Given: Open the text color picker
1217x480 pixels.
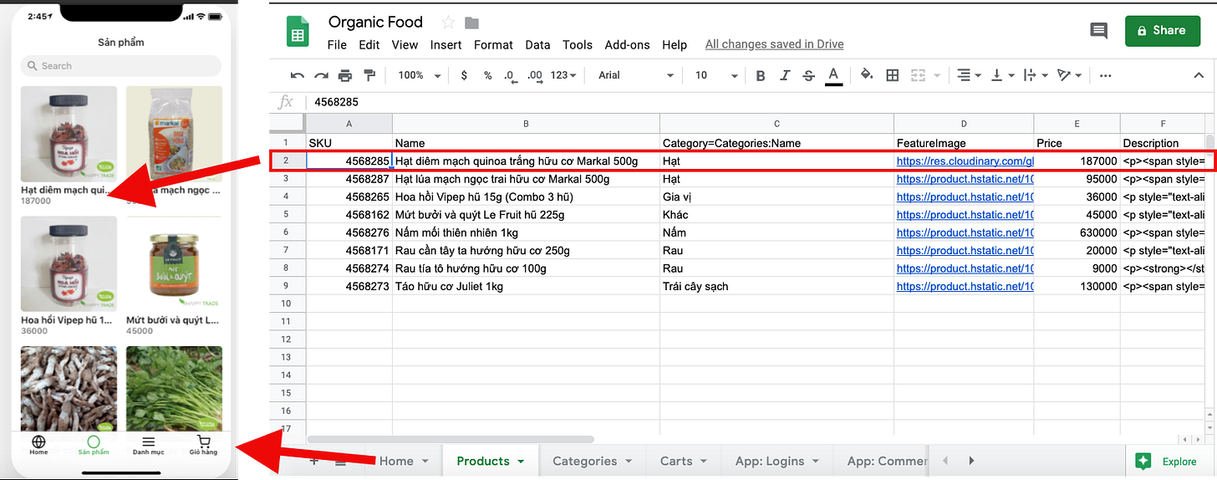Looking at the screenshot, I should pyautogui.click(x=833, y=76).
